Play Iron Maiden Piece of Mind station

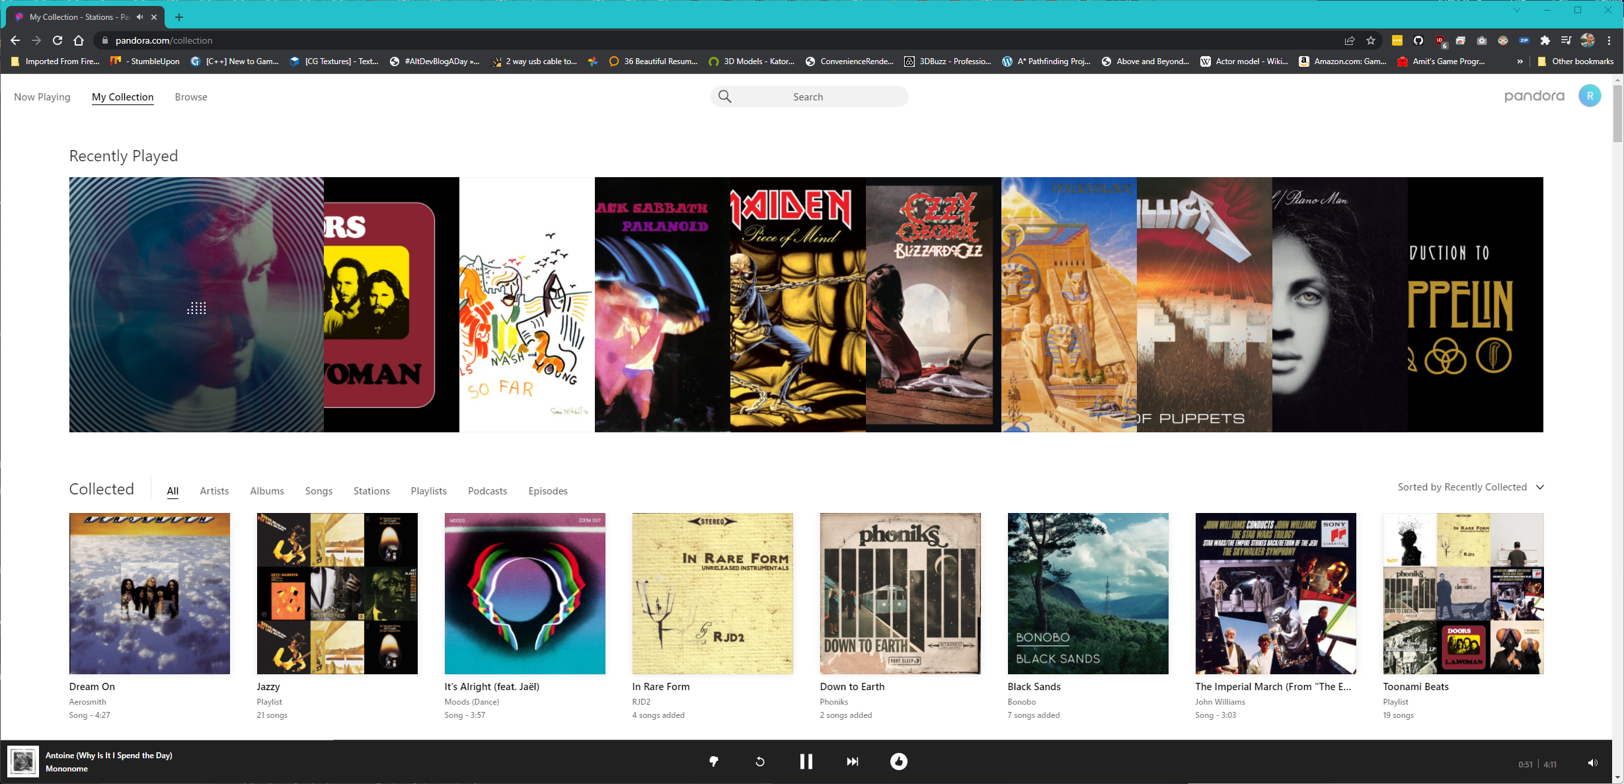point(798,305)
